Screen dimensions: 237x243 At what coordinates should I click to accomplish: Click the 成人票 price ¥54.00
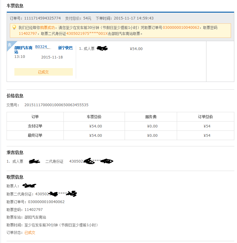136,49
